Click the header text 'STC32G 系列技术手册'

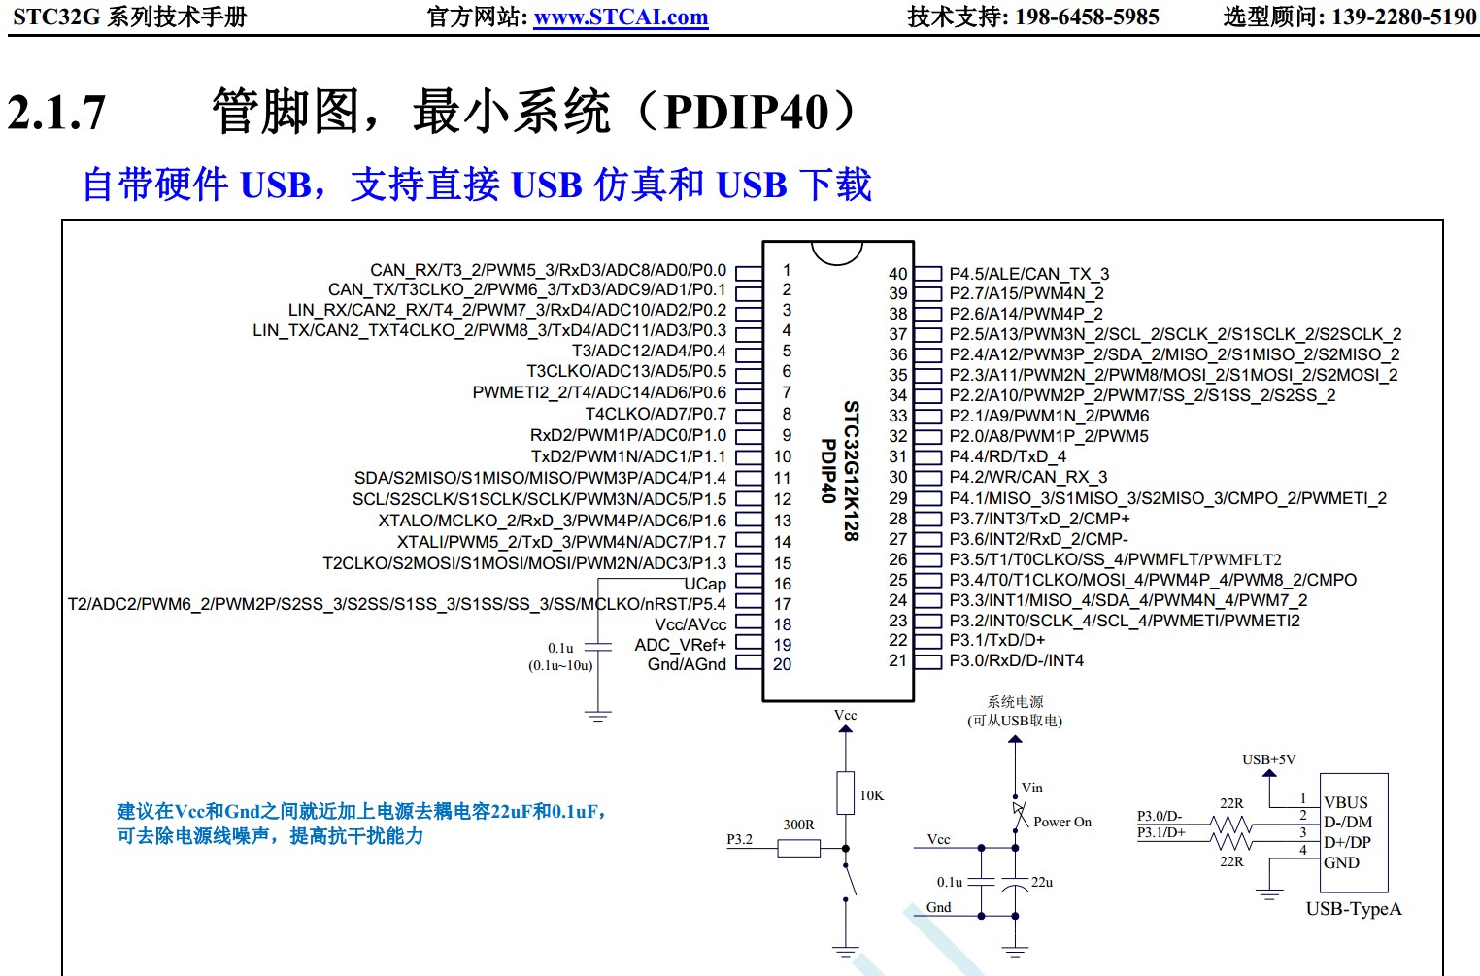click(x=129, y=17)
